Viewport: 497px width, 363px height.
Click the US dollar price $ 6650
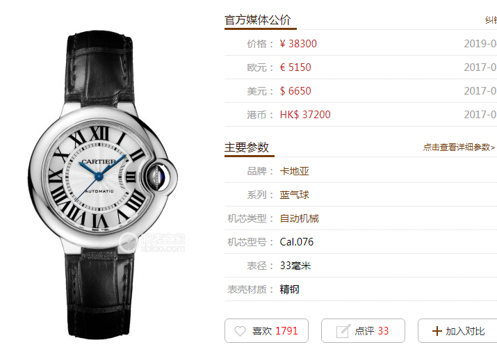point(295,91)
